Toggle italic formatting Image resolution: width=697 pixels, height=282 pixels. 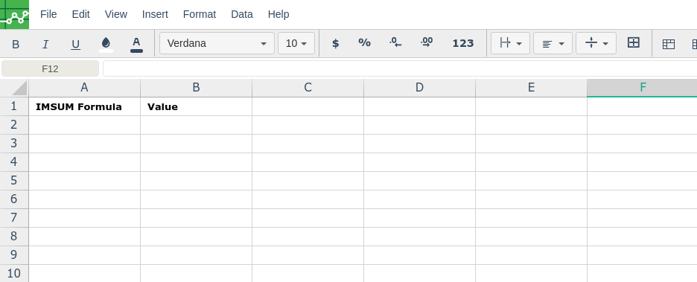45,44
